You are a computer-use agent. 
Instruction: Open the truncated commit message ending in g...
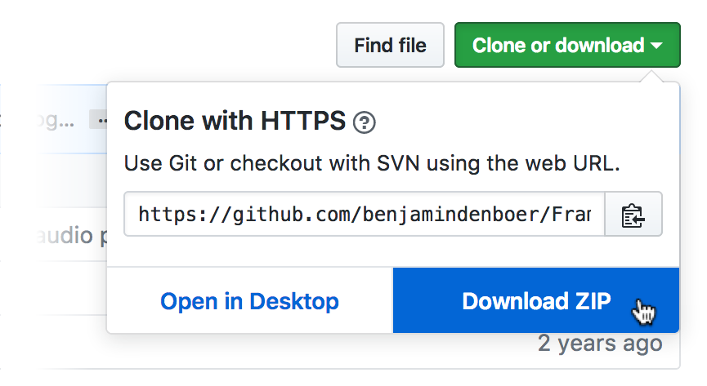click(x=56, y=121)
